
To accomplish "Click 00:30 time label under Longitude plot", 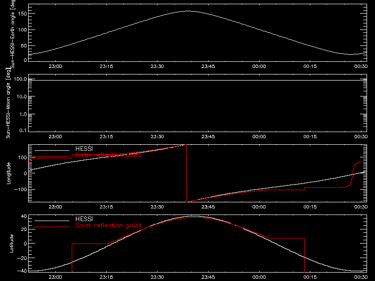I will pyautogui.click(x=360, y=207).
